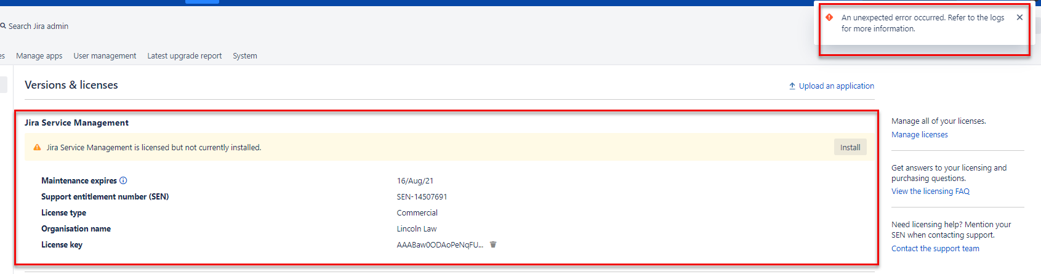Open the System tab
The width and height of the screenshot is (1041, 274).
(x=245, y=55)
